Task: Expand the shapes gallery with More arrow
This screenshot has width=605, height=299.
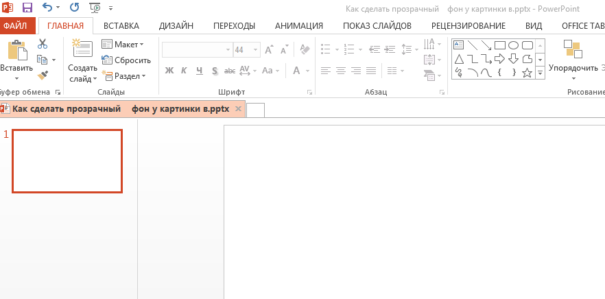Action: click(x=541, y=72)
